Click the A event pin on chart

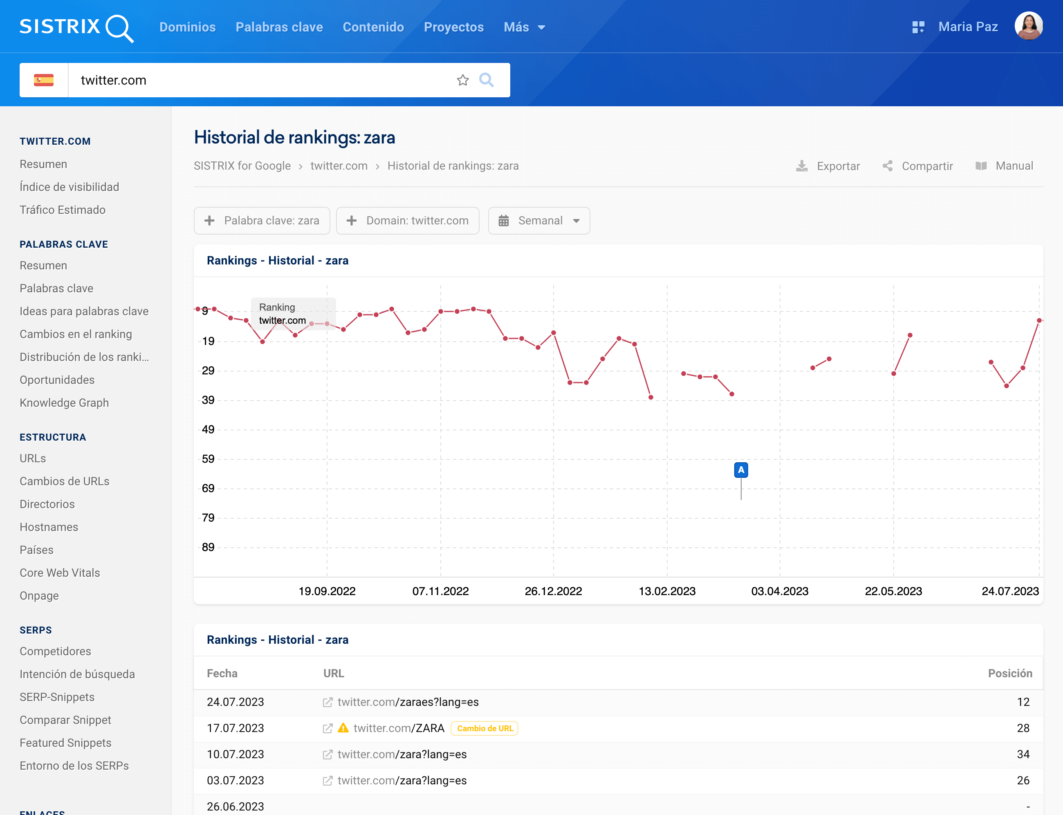tap(741, 470)
